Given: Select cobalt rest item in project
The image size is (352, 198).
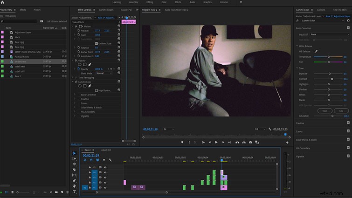Looking at the screenshot, I should [20, 66].
